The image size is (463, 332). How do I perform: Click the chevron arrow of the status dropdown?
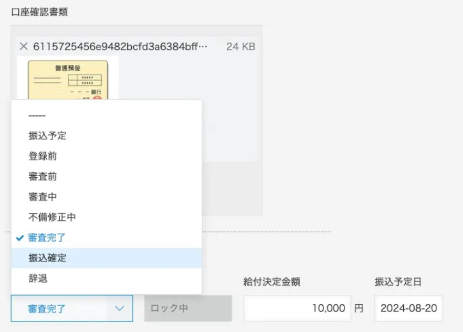[x=119, y=308]
